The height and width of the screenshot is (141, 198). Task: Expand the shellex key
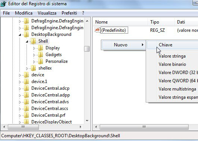[x=27, y=68]
